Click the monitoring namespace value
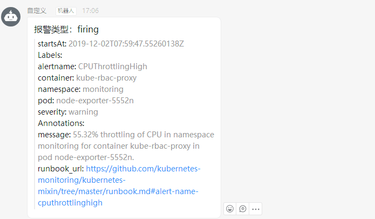The height and width of the screenshot is (219, 375). (x=103, y=89)
